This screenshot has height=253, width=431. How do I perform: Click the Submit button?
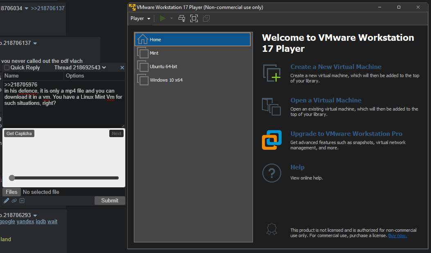pos(110,200)
